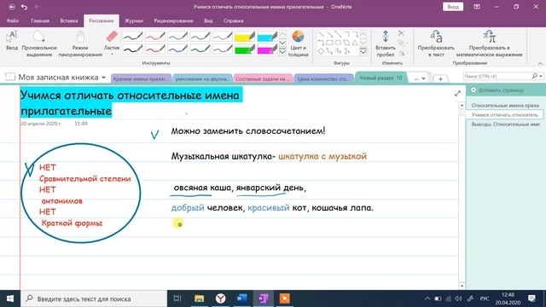
Task: Click the Undo arrow in title bar
Action: pyautogui.click(x=24, y=7)
